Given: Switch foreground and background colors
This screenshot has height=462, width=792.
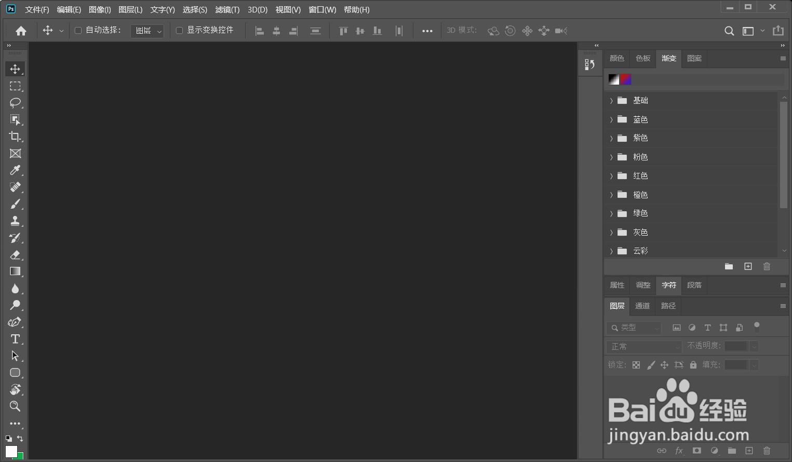Looking at the screenshot, I should (x=20, y=439).
